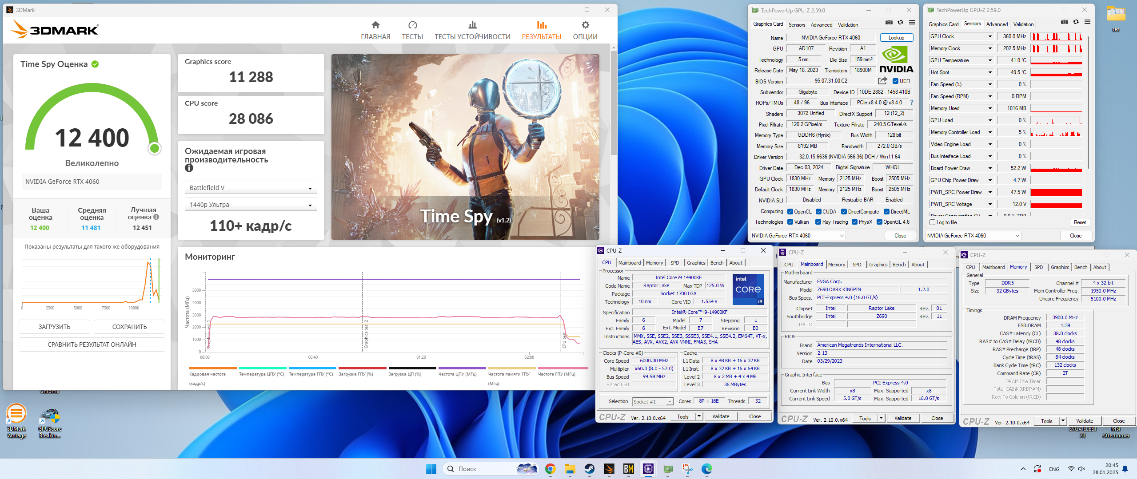Open Google Chrome from the taskbar
The image size is (1137, 479).
pyautogui.click(x=550, y=469)
